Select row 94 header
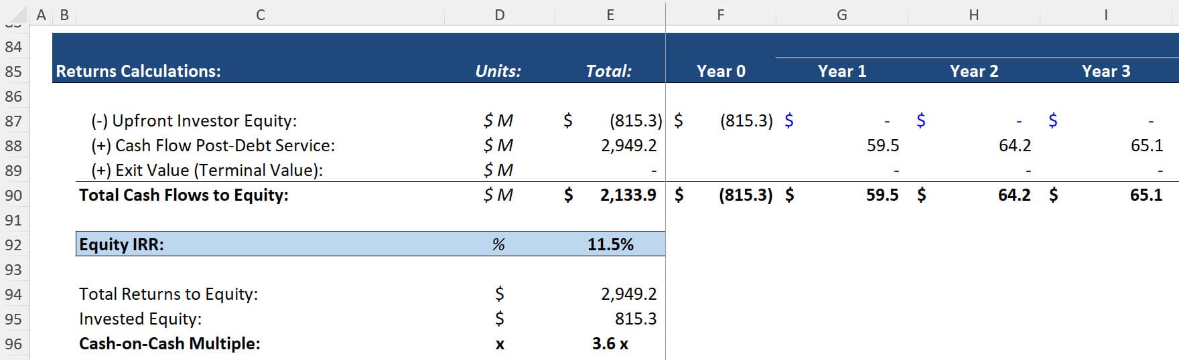 [14, 294]
